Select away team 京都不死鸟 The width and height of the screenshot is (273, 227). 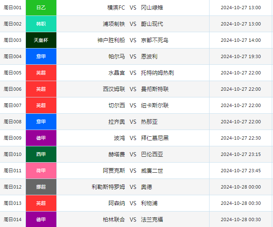pos(155,40)
